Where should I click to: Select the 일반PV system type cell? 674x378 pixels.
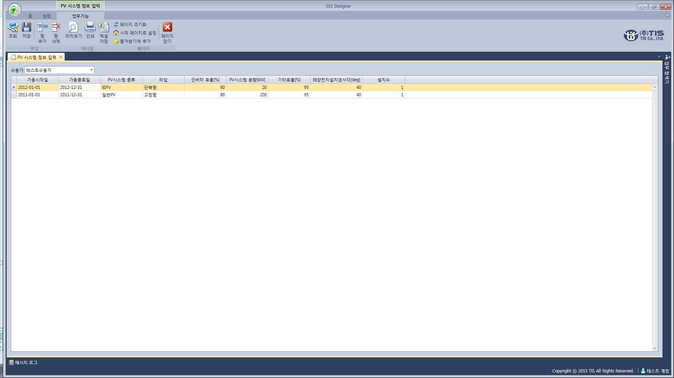121,95
